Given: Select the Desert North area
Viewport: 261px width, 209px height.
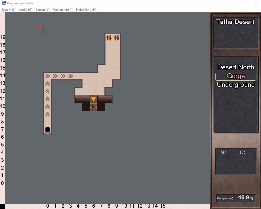Looking at the screenshot, I should pos(236,67).
